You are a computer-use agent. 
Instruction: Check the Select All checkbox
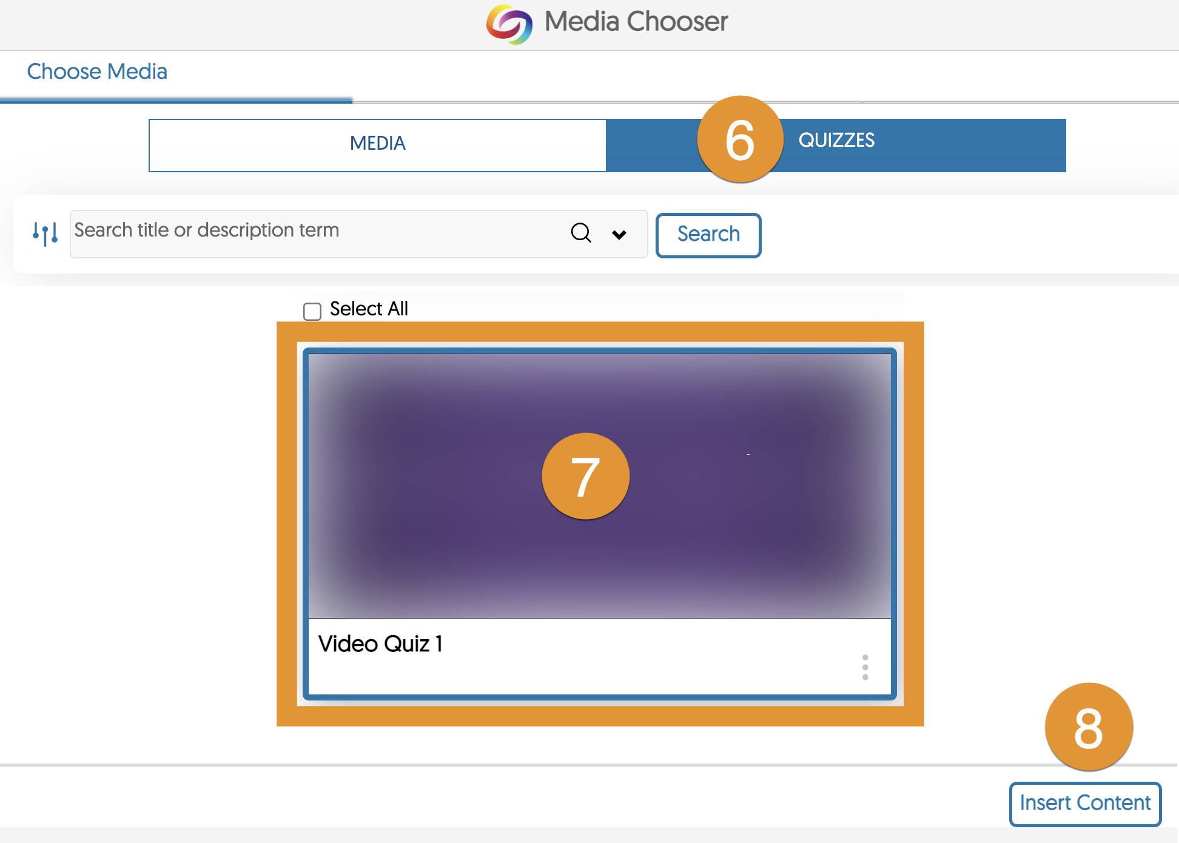[x=312, y=311]
